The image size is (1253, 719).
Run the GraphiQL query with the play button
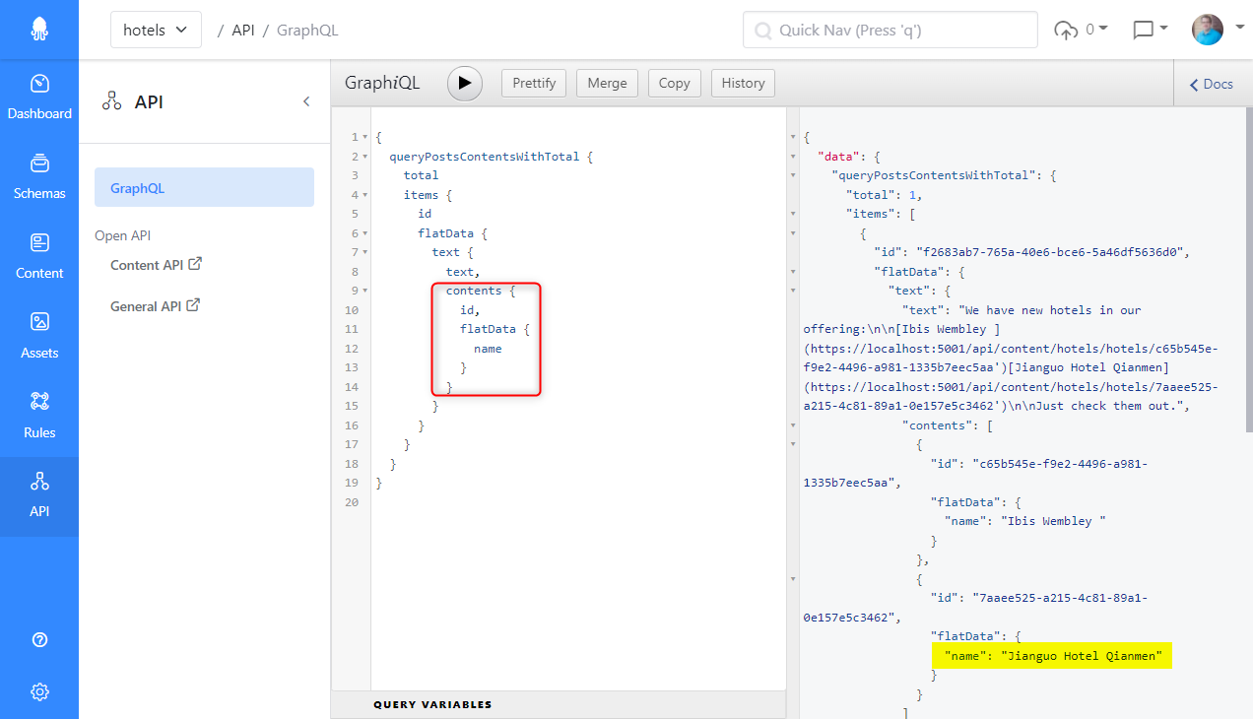click(465, 84)
